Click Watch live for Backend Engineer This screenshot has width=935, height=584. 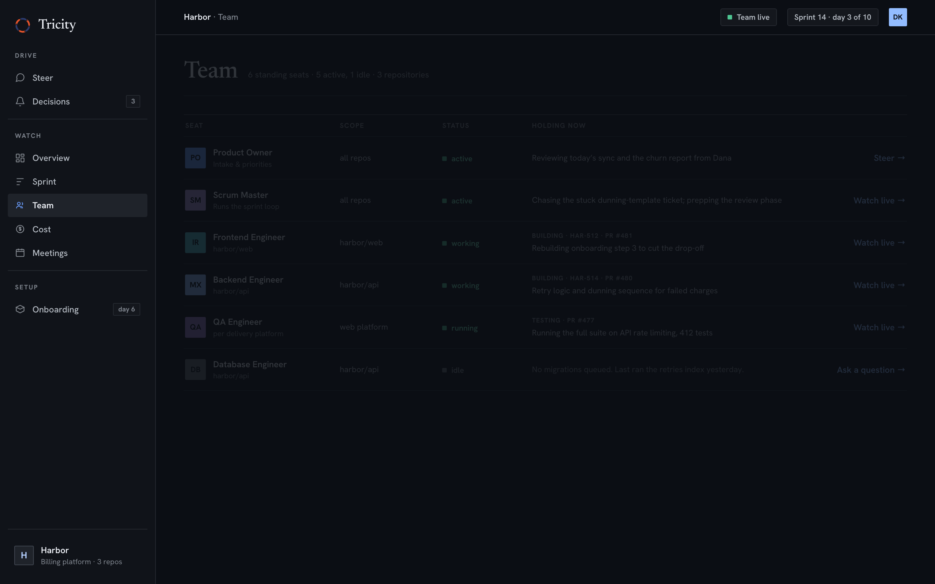tap(879, 285)
